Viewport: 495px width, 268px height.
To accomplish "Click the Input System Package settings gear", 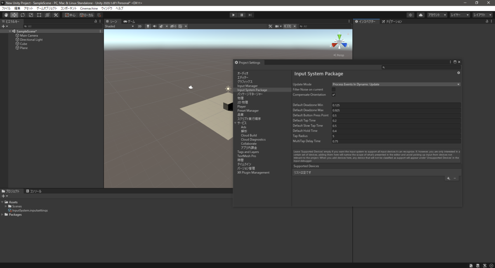I will [x=458, y=73].
